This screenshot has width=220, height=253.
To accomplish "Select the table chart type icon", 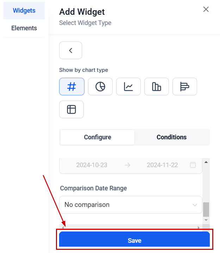I will pyautogui.click(x=71, y=109).
